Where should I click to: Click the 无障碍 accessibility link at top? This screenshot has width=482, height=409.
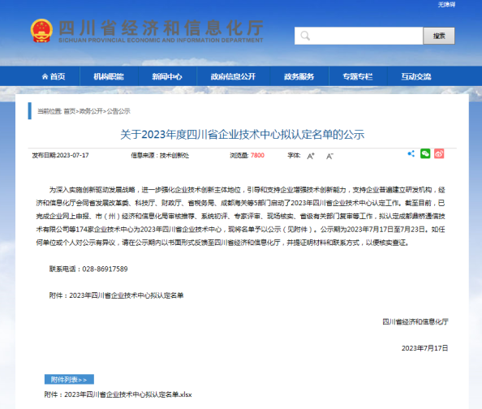[x=446, y=4]
